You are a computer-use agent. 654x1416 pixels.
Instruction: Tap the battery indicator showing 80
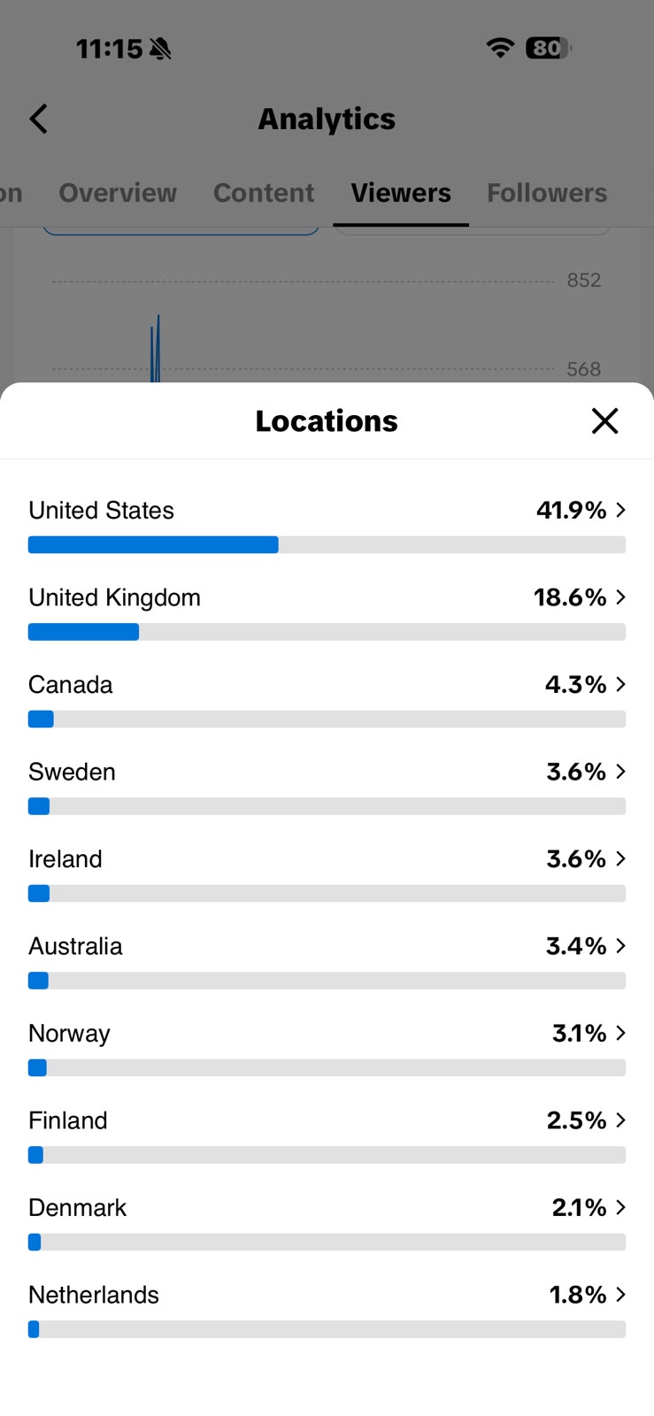[549, 48]
